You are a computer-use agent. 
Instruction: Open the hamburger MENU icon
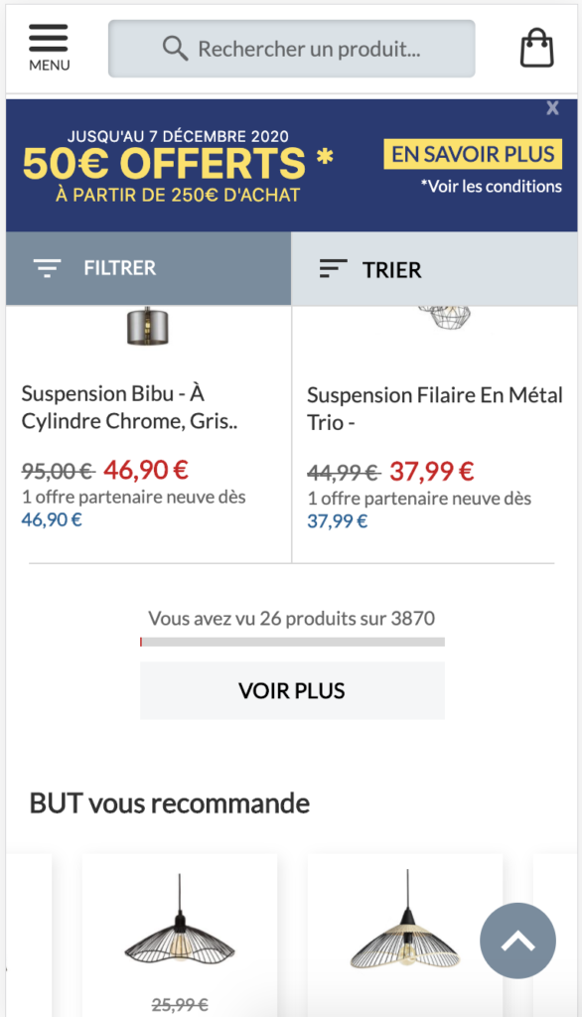[49, 48]
